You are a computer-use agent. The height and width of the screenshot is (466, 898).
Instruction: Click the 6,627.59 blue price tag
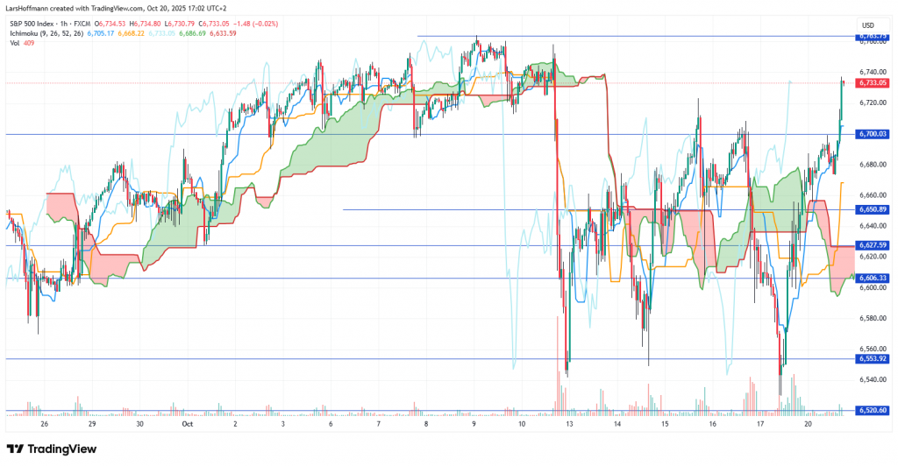coord(873,245)
